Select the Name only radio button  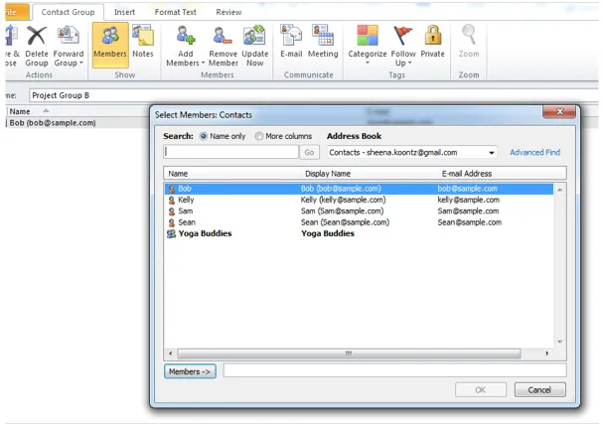pos(205,136)
